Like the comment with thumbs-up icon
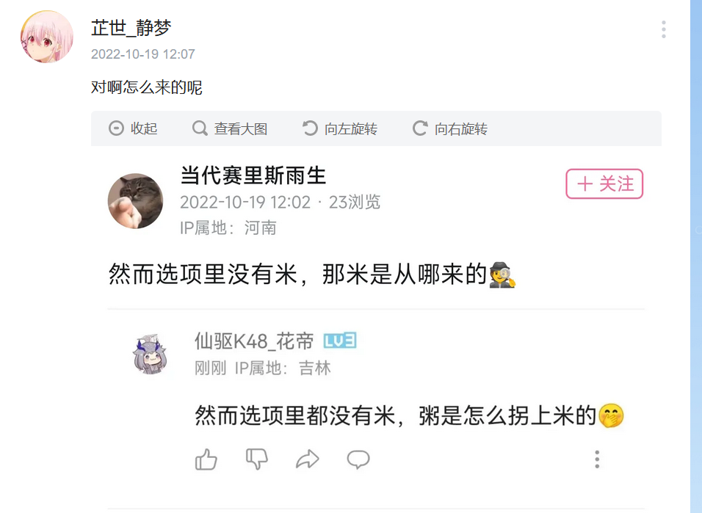Screen dimensions: 702x513 (x=206, y=459)
